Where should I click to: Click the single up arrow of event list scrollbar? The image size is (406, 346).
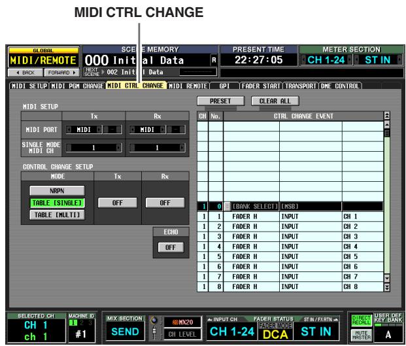click(387, 124)
